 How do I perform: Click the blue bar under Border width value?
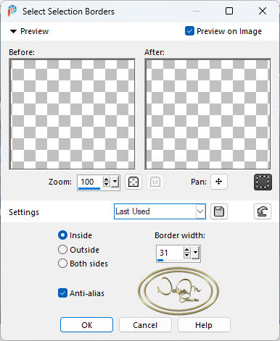pos(160,260)
